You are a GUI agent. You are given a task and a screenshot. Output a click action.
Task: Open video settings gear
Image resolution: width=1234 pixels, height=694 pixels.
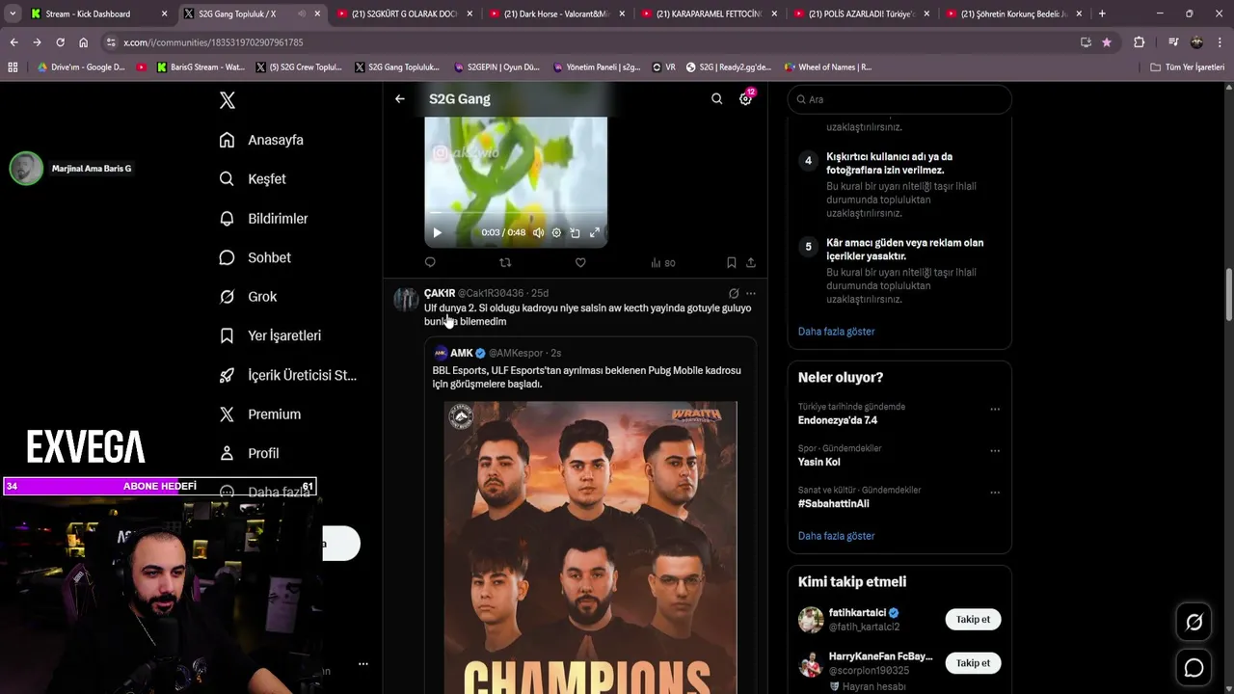pyautogui.click(x=556, y=232)
